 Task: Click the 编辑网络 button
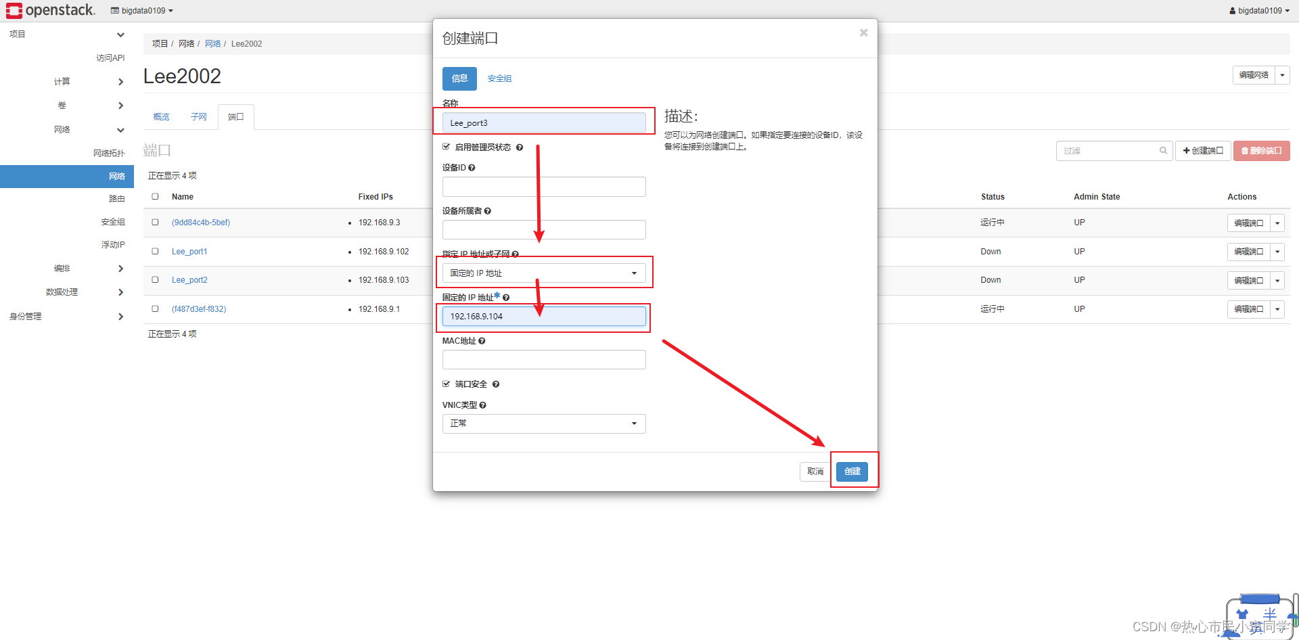[x=1254, y=75]
